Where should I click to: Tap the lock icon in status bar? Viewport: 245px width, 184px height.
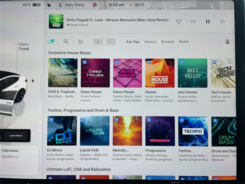[x=49, y=5]
